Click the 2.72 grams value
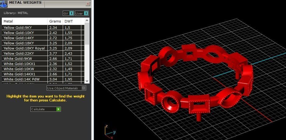The width and height of the screenshot is (286, 140). coord(53,38)
